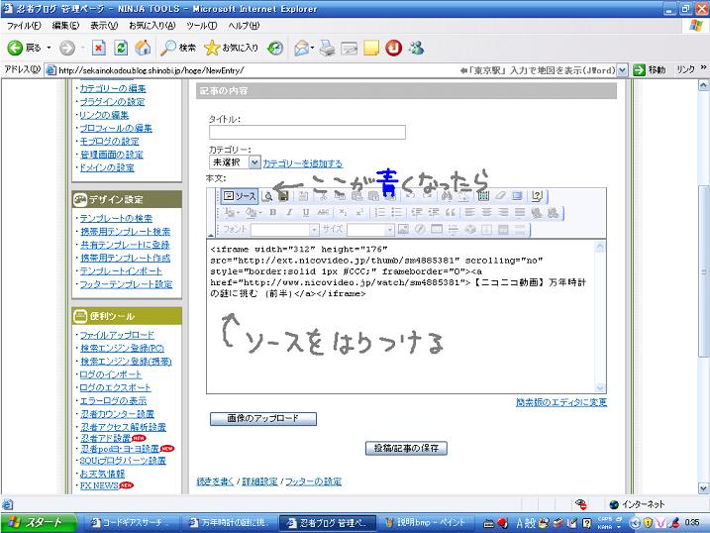Click the IE Refresh icon
The height and width of the screenshot is (533, 710).
pos(121,48)
